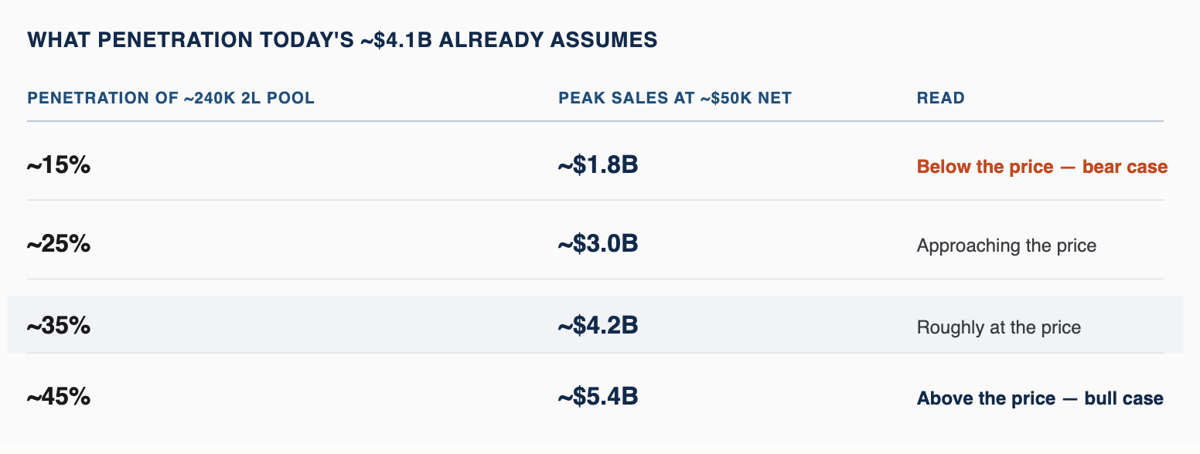Click the 'Roughly at the price' text

pos(999,328)
